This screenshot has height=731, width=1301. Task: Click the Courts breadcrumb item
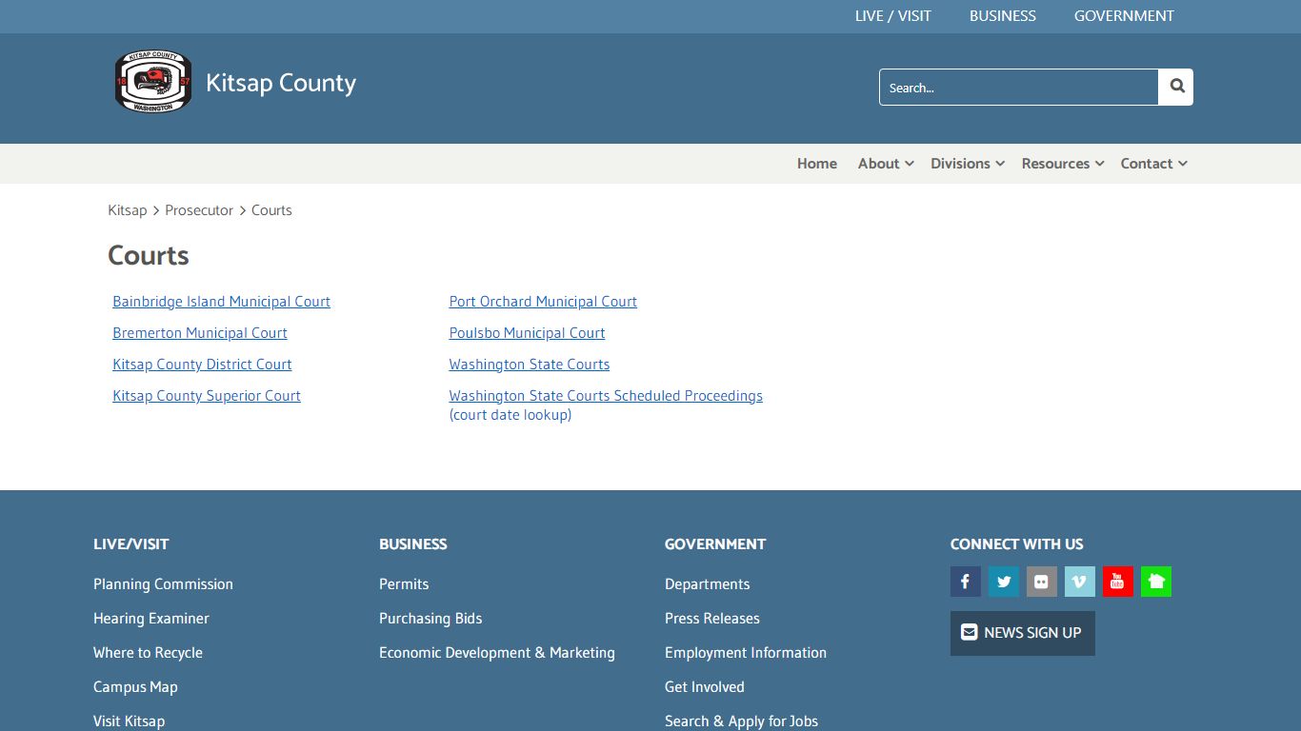point(271,210)
